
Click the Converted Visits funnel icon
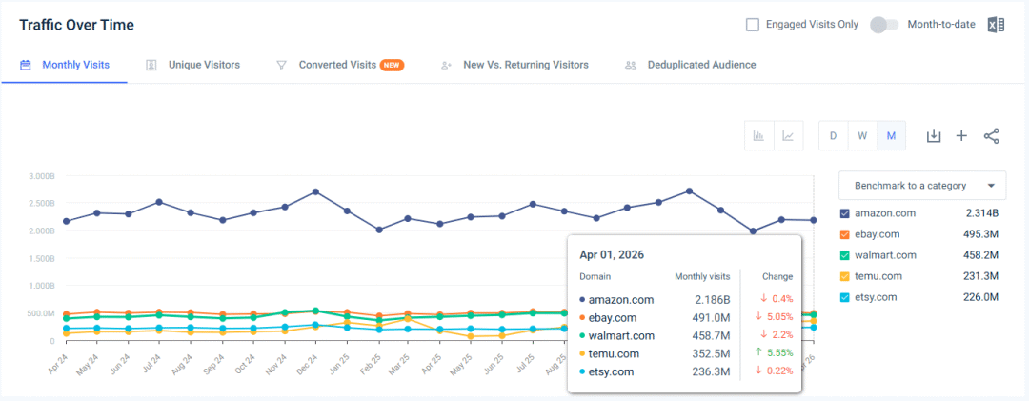tap(281, 65)
